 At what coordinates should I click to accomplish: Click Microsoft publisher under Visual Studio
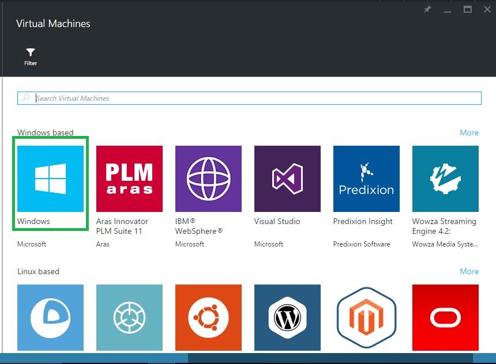click(x=269, y=244)
